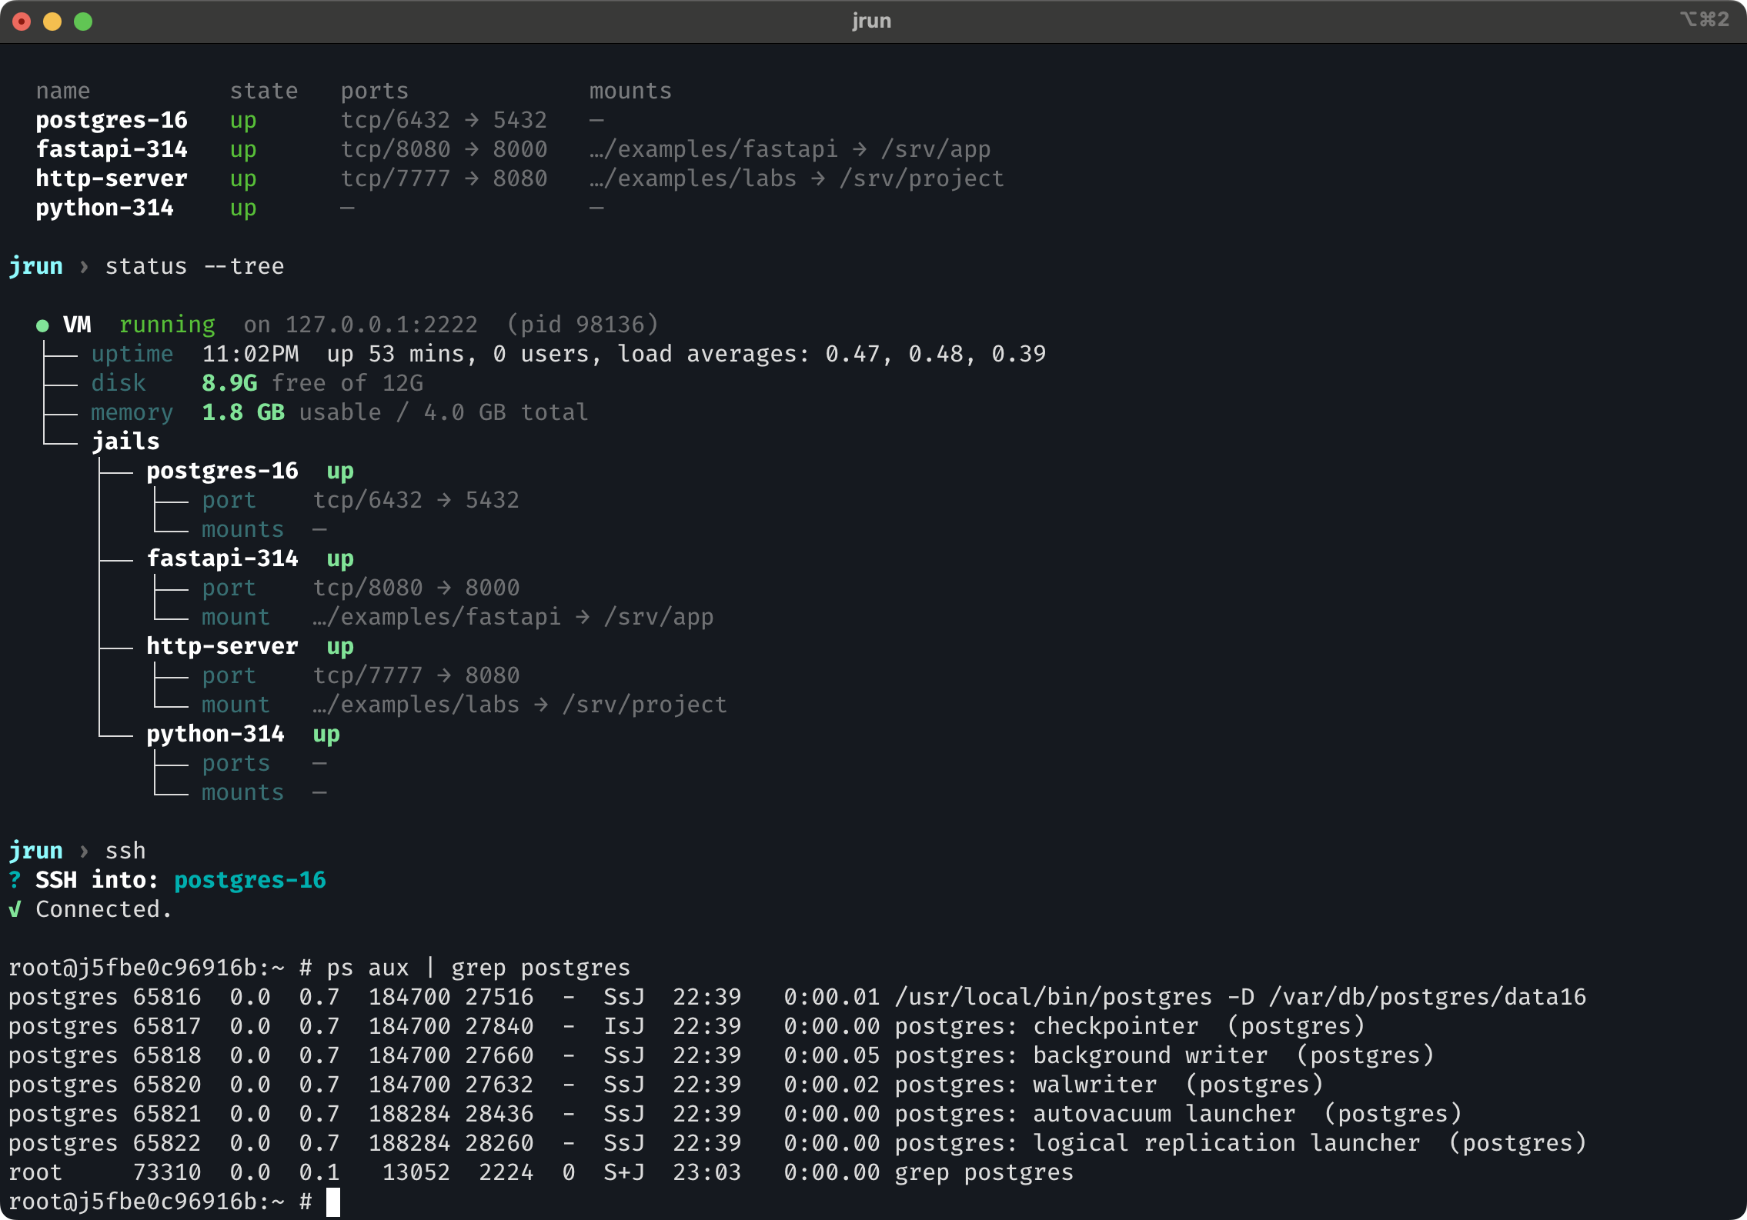1747x1220 pixels.
Task: Click the "postgres: background writer" process entry
Action: pyautogui.click(x=1081, y=1055)
